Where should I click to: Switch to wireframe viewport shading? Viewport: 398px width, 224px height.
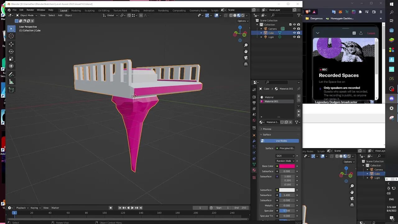(231, 15)
